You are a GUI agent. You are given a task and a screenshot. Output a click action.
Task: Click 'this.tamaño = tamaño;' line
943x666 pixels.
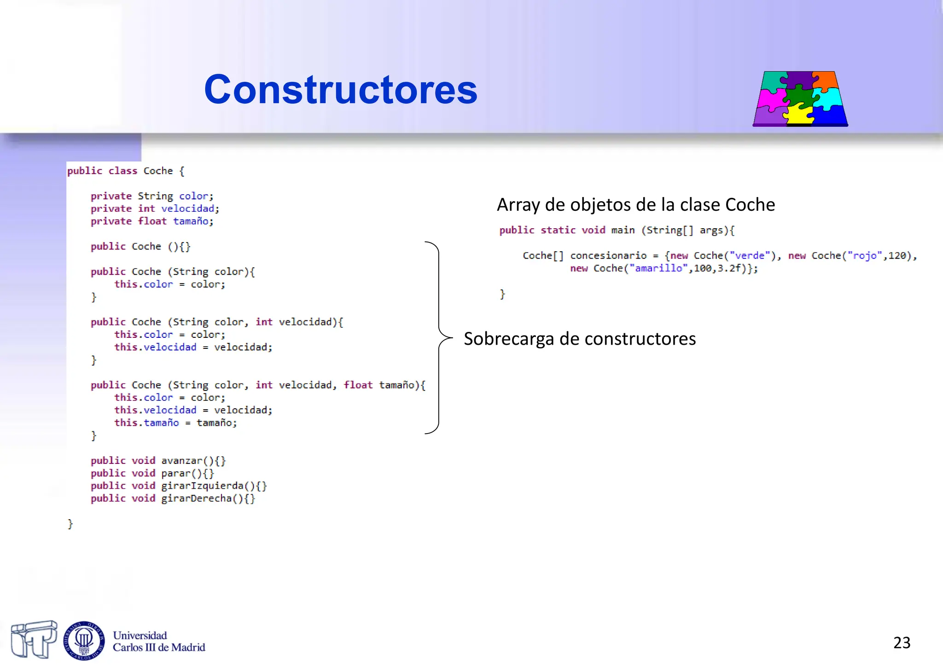point(175,423)
